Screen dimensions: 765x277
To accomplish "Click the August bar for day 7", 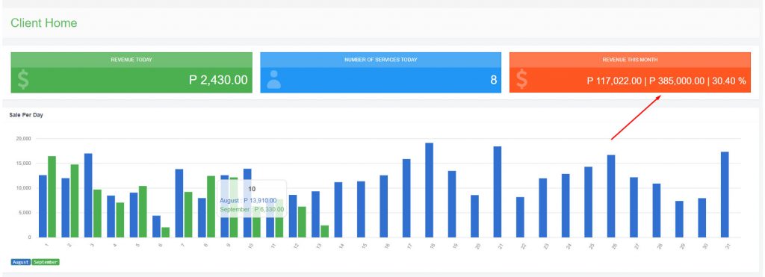I will pyautogui.click(x=179, y=203).
